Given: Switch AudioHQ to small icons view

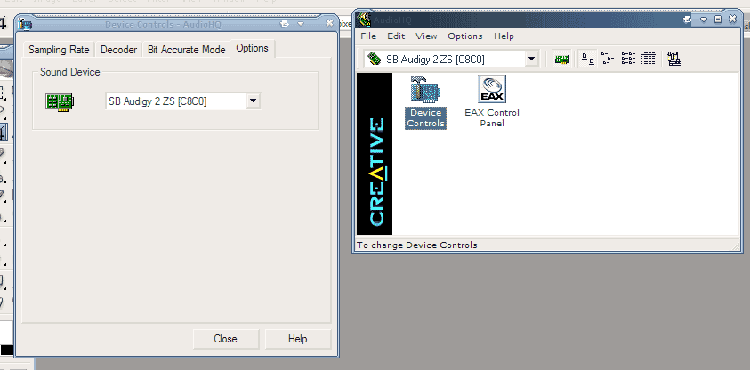Looking at the screenshot, I should click(x=608, y=60).
